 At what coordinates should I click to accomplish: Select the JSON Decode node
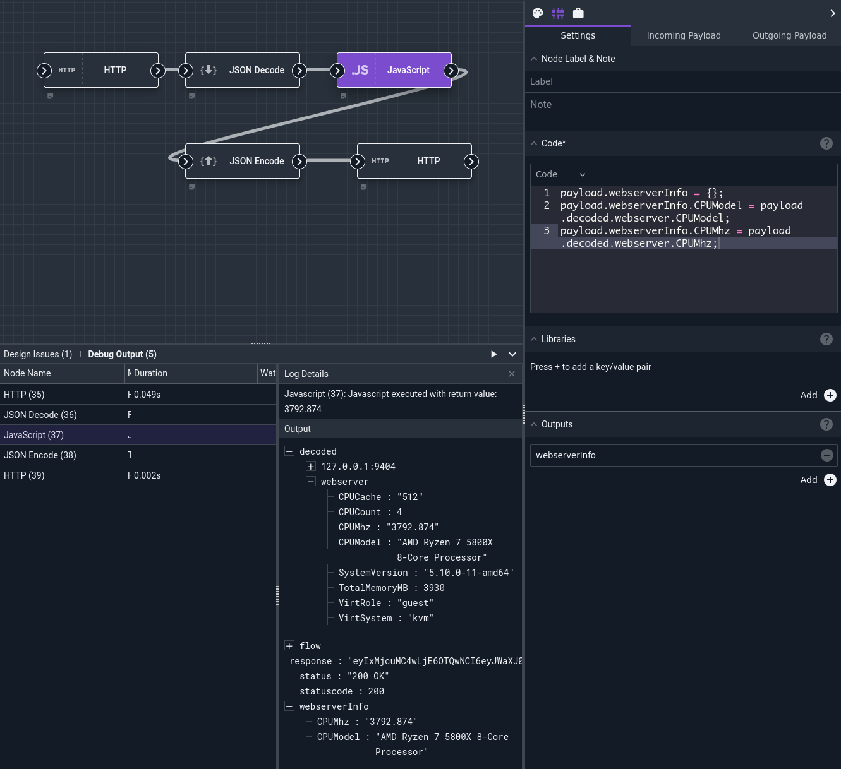click(x=257, y=70)
